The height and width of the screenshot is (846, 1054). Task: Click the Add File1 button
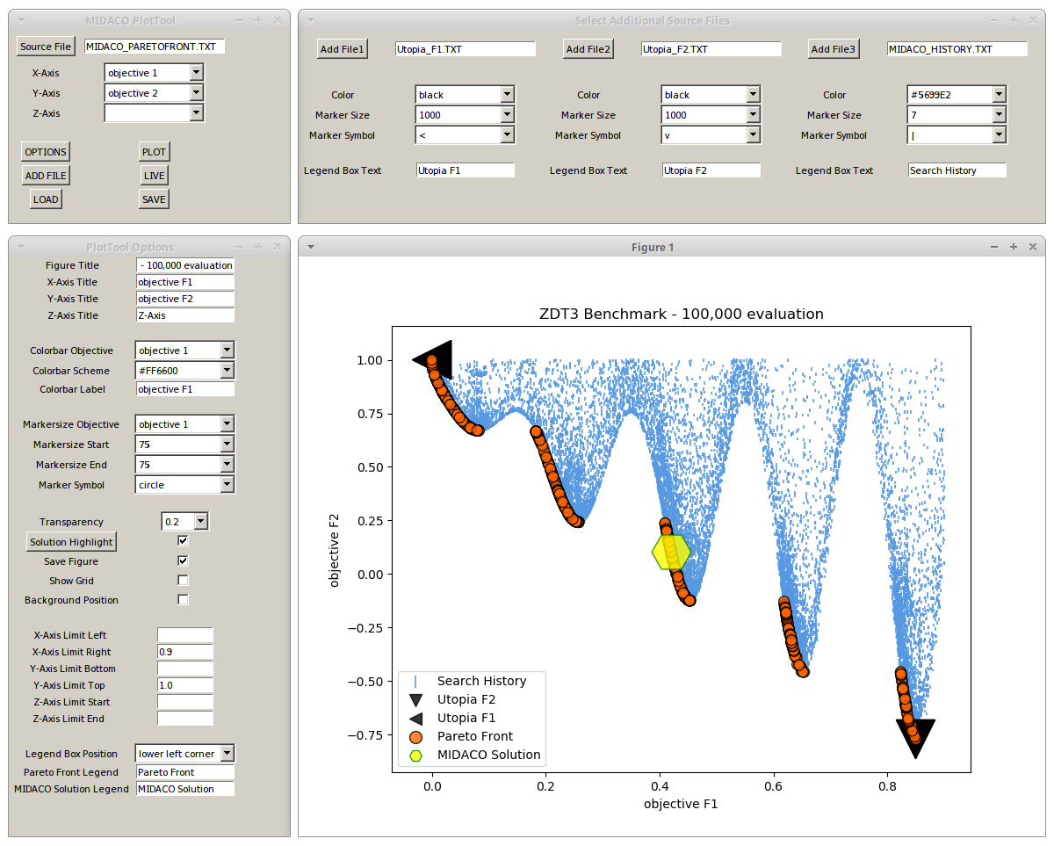click(x=342, y=49)
